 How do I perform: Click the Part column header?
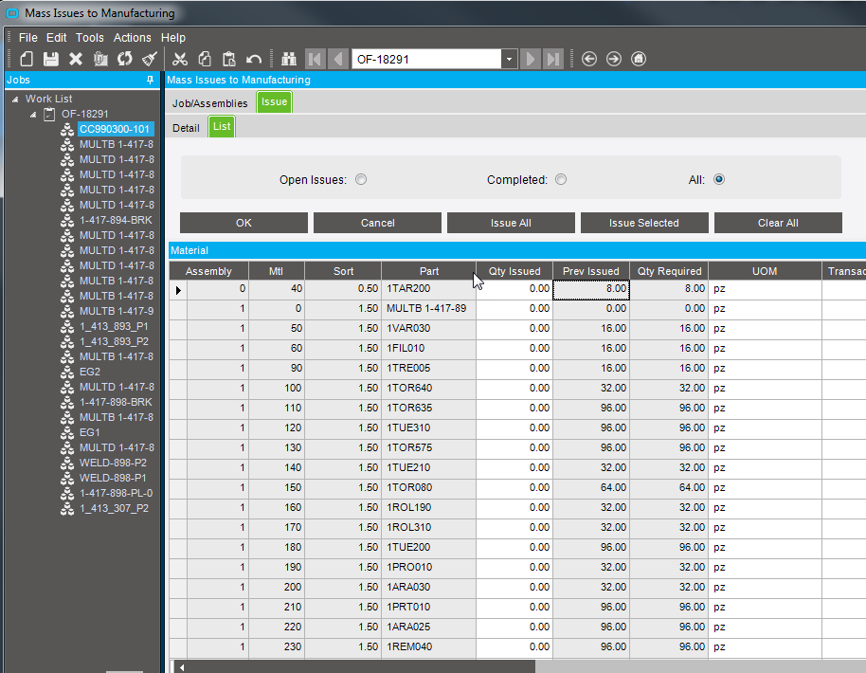pos(428,271)
